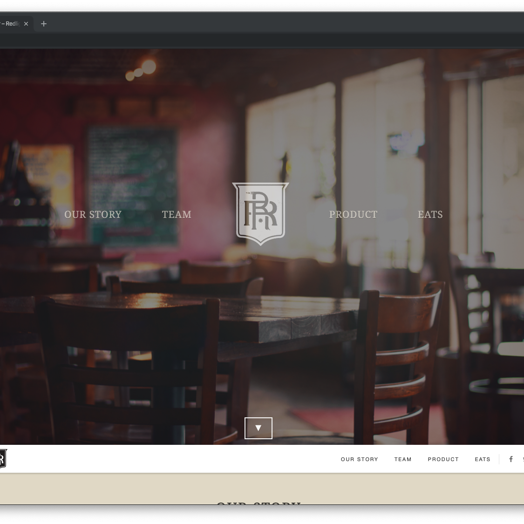524x524 pixels.
Task: Close the Redlight browser tab
Action: click(26, 24)
